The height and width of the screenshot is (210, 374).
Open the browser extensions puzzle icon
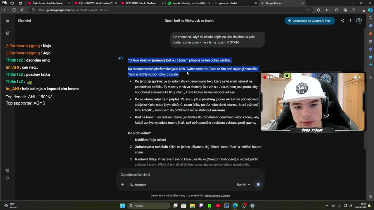pos(318,10)
